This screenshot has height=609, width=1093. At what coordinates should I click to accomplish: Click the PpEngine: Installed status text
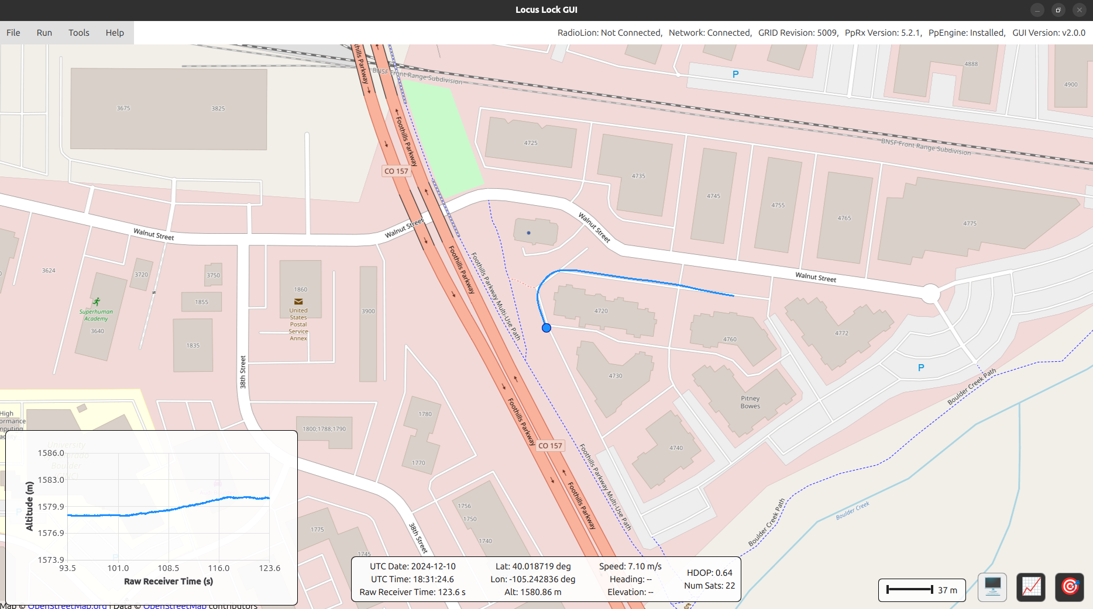pyautogui.click(x=967, y=33)
